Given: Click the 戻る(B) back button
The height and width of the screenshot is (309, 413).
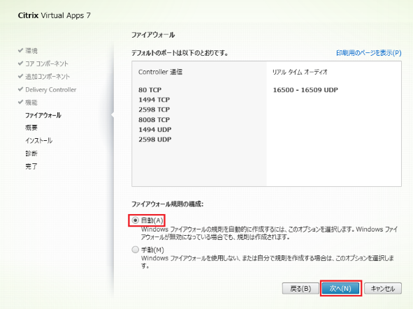Looking at the screenshot, I should [x=300, y=289].
